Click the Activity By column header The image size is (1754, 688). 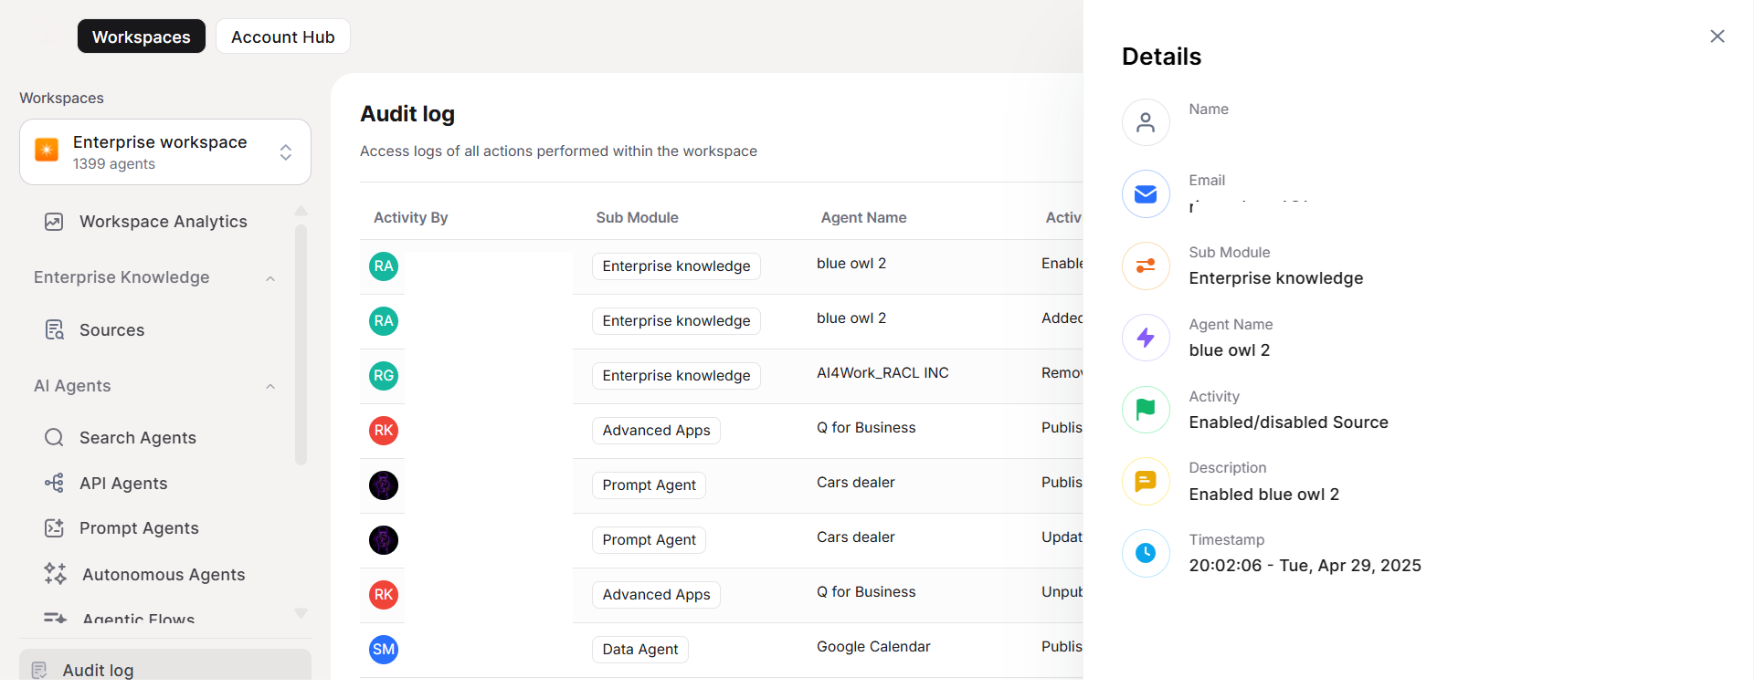click(410, 218)
